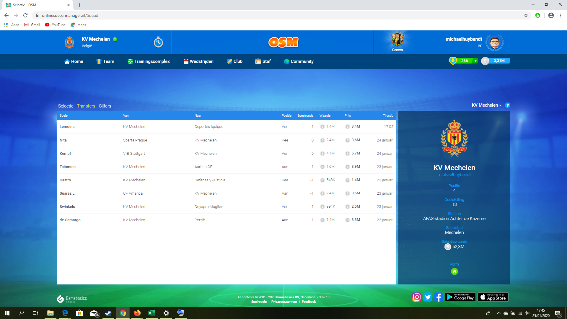
Task: Click player Castro in transfer list
Action: click(x=65, y=180)
